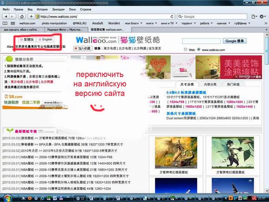Expand the нужное bookmark folder
This screenshot has width=269, height=202.
pos(223,23)
